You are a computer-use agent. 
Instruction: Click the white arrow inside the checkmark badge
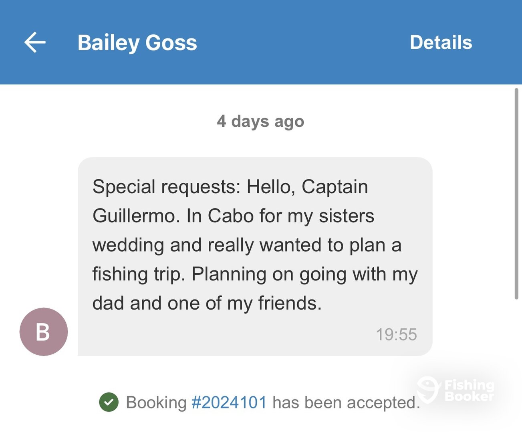tap(109, 402)
